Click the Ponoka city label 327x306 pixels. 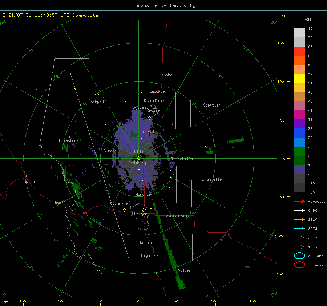[x=166, y=75]
